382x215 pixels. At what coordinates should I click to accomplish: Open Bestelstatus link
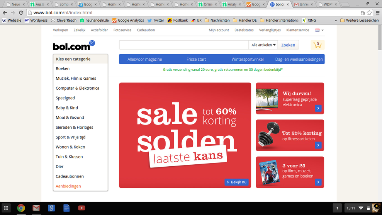coord(244,30)
